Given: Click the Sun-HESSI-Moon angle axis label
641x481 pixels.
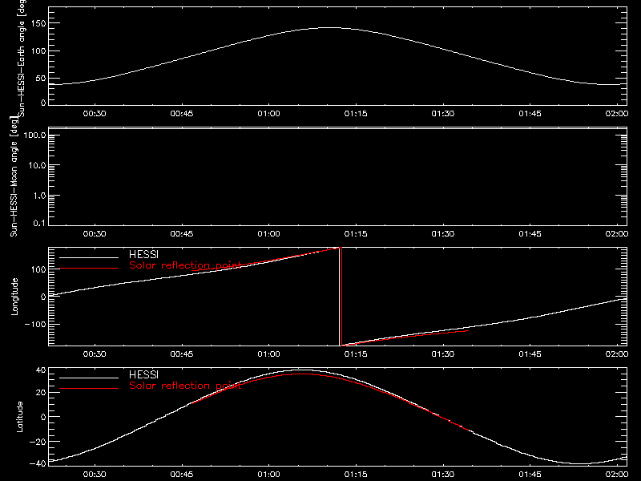Looking at the screenshot, I should pyautogui.click(x=14, y=176).
